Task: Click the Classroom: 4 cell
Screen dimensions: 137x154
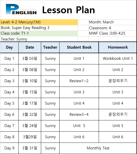Action: click(x=112, y=28)
